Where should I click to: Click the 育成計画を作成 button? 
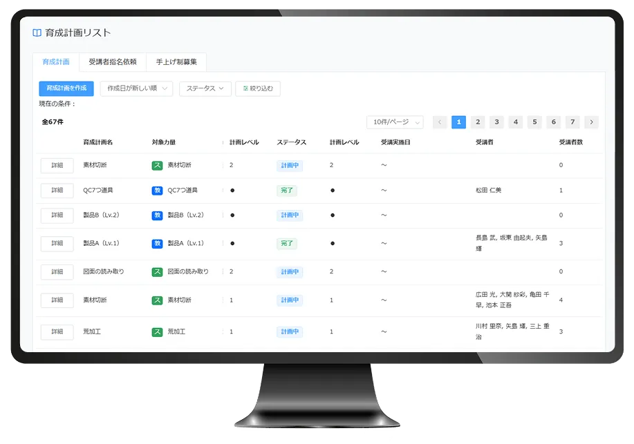[66, 88]
